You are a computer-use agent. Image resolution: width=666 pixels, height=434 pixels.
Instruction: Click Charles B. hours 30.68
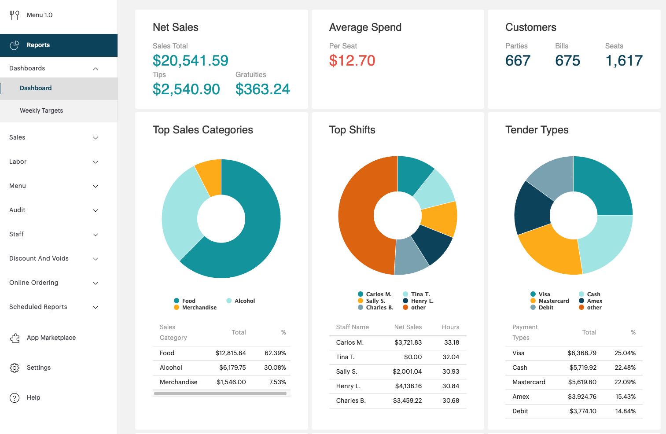451,401
